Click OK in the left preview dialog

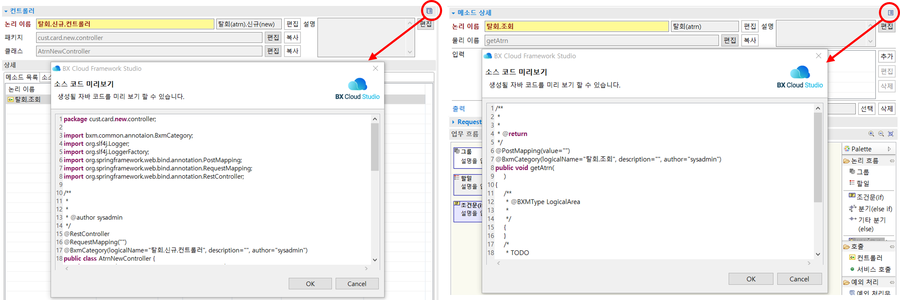(x=310, y=284)
